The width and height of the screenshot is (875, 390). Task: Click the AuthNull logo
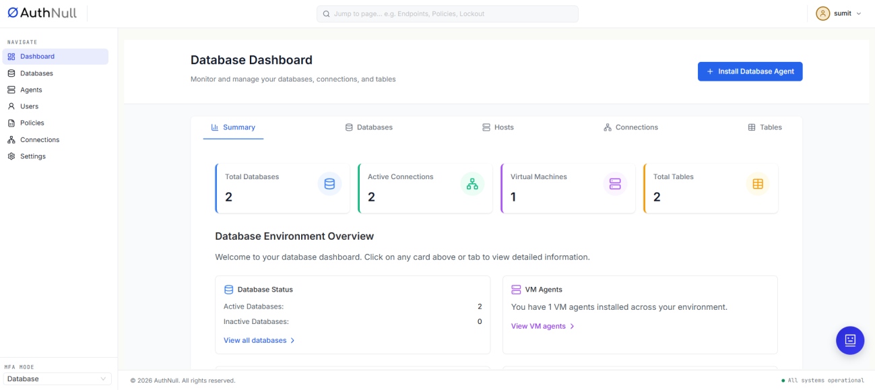coord(42,13)
